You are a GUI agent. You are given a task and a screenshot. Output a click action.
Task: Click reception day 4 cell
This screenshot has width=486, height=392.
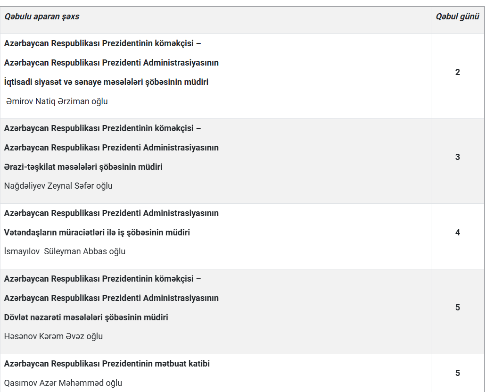pyautogui.click(x=458, y=233)
